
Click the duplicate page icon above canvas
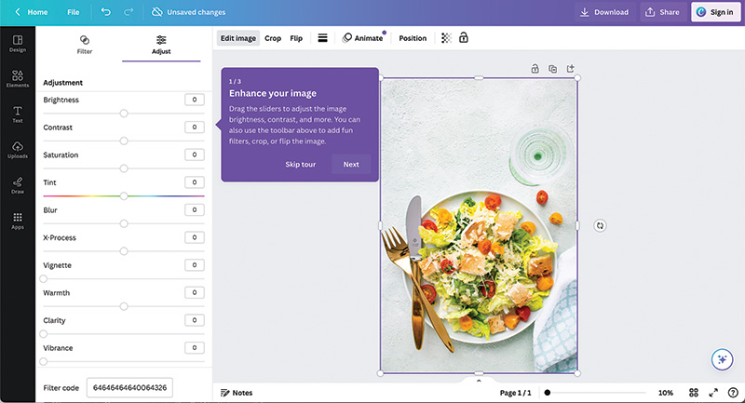[x=552, y=69]
